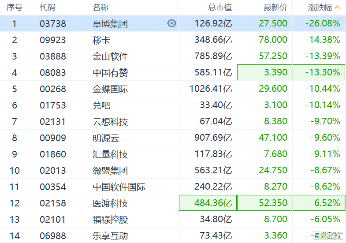Select highlighted price 3.390
Screen dimensions: 346x243
(x=264, y=72)
